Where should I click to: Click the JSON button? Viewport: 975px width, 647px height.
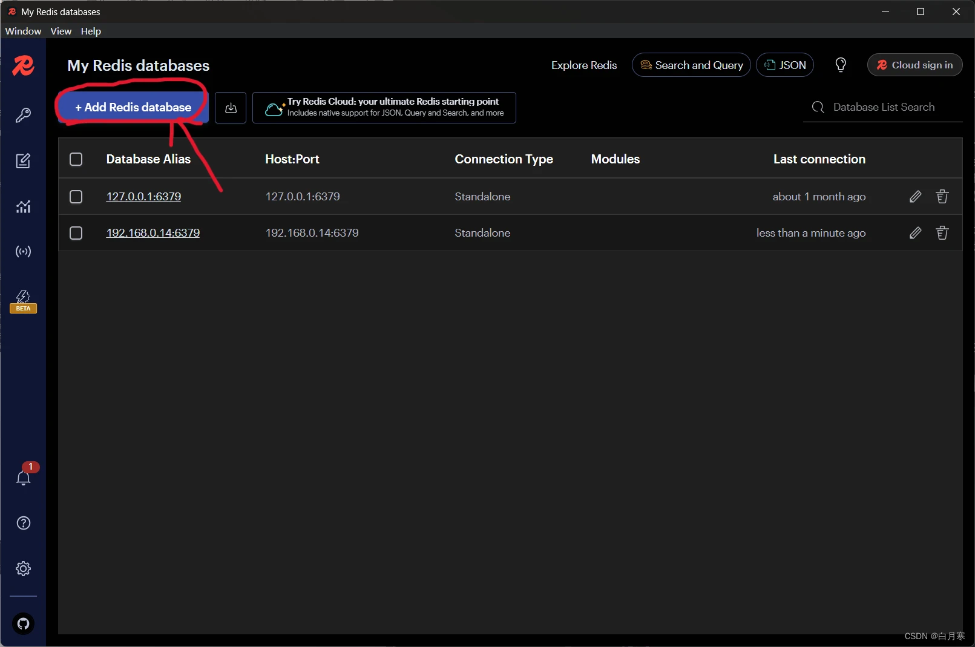(785, 65)
